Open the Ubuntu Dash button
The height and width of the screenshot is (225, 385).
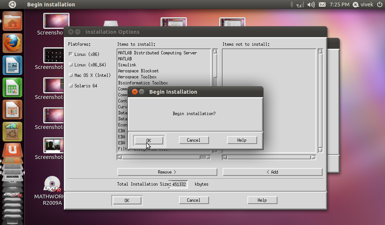point(12,4)
